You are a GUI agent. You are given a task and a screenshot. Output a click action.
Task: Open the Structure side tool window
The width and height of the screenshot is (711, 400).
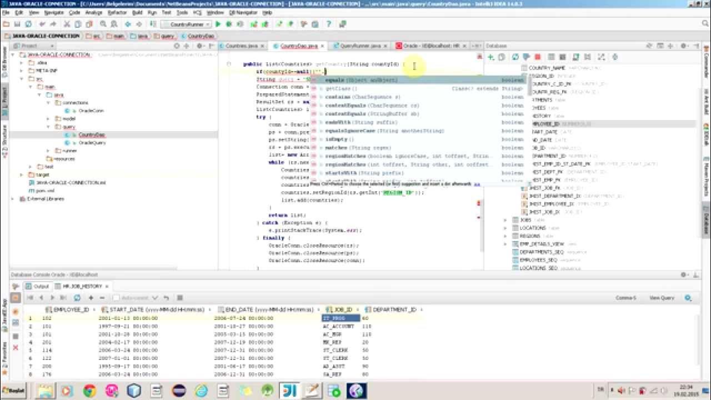pos(4,142)
